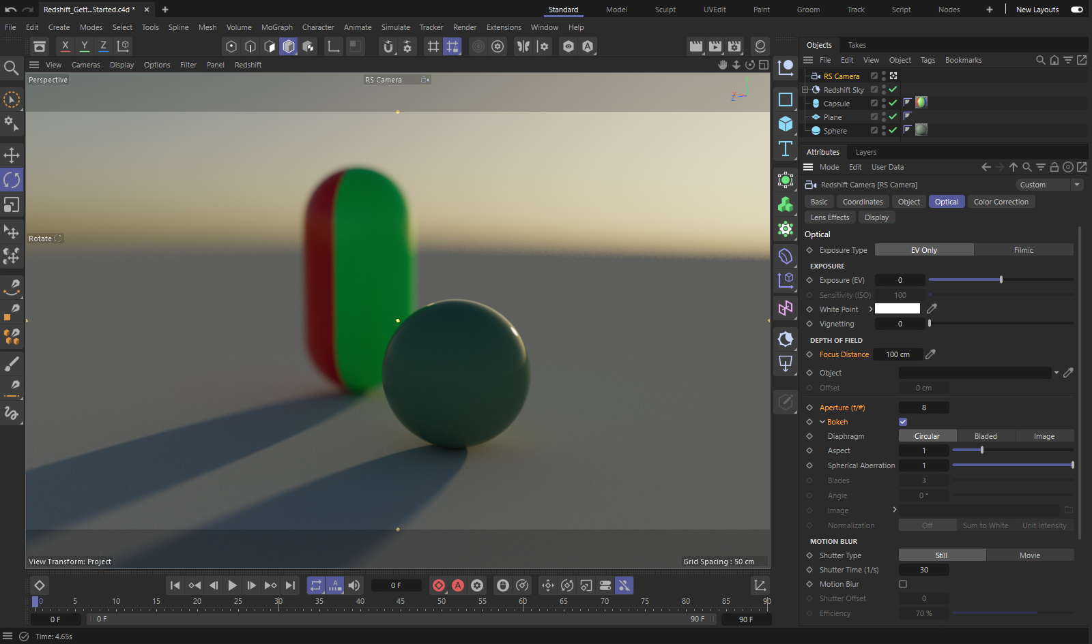The image size is (1092, 644).
Task: Click the White Point eyedropper icon
Action: (932, 309)
